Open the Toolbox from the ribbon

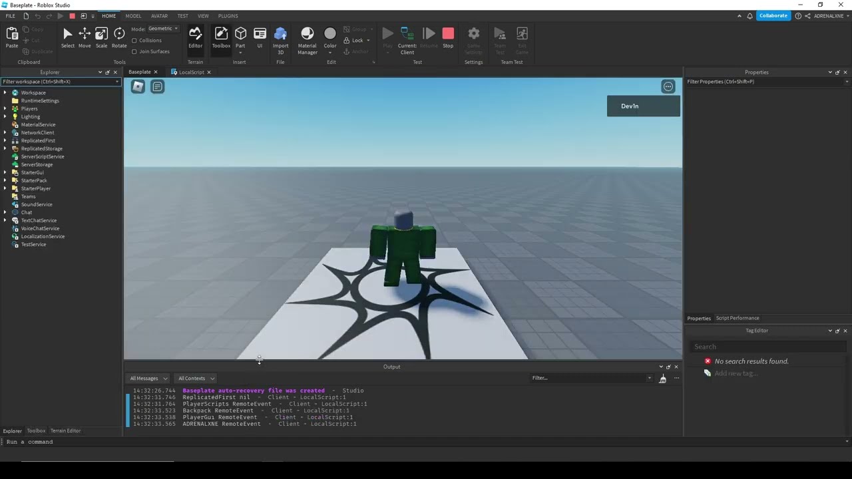click(x=221, y=37)
